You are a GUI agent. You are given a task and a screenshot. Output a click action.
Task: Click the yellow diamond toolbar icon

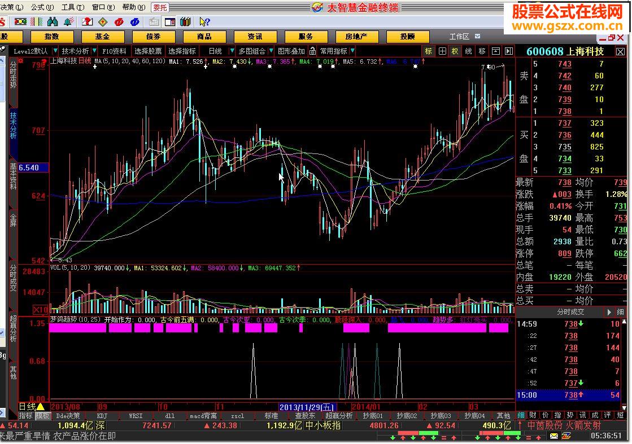point(103,22)
